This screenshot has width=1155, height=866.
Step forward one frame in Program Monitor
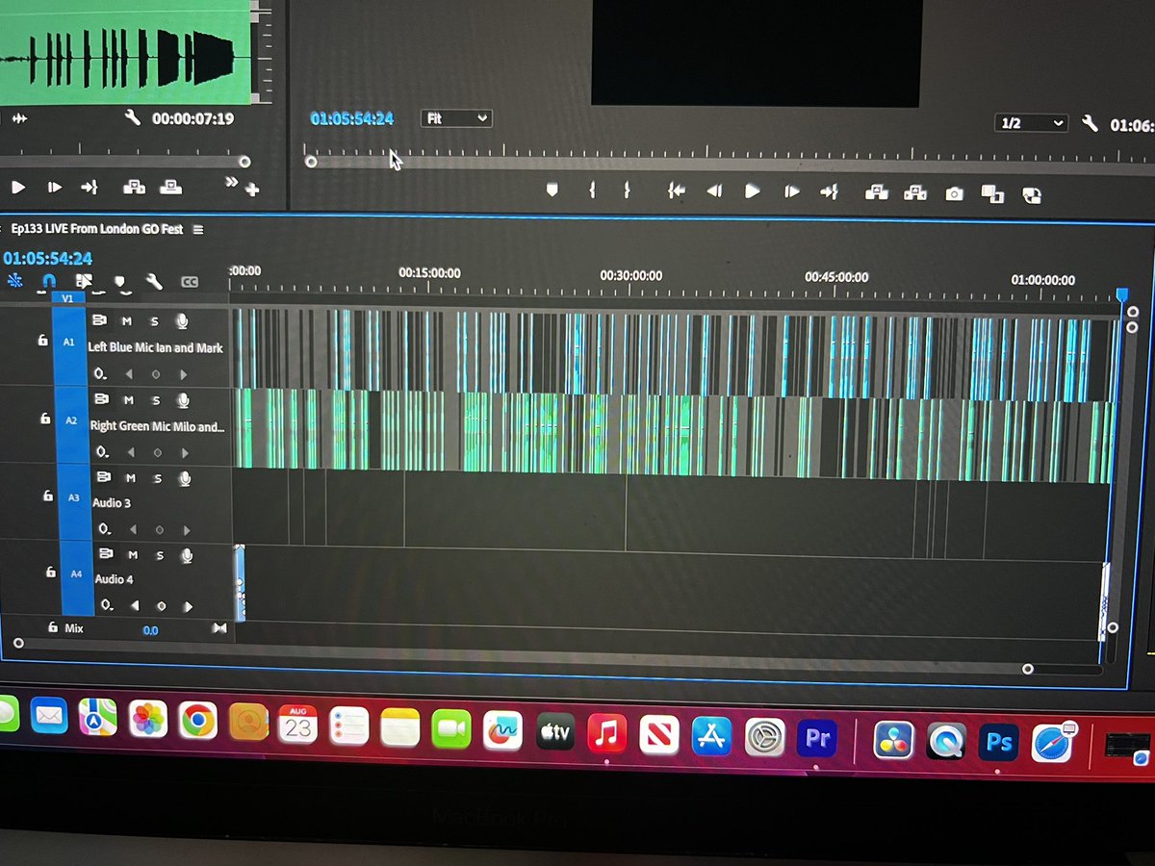[792, 191]
